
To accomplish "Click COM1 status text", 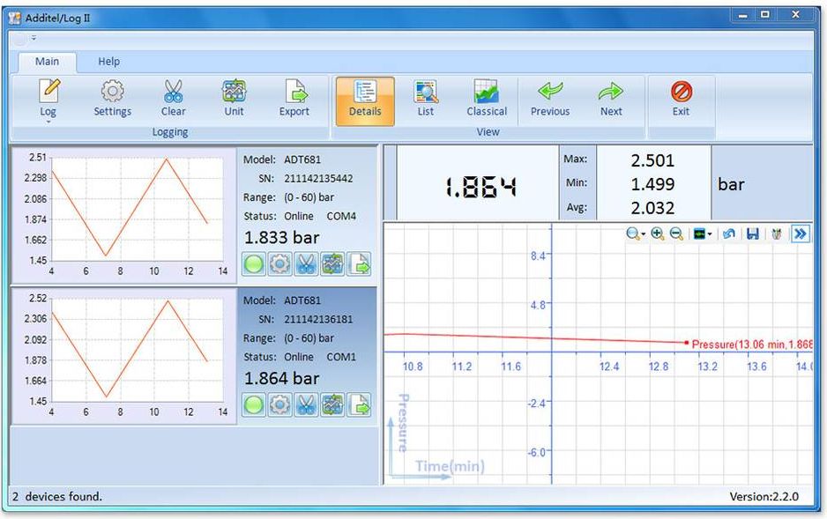I will pos(341,357).
